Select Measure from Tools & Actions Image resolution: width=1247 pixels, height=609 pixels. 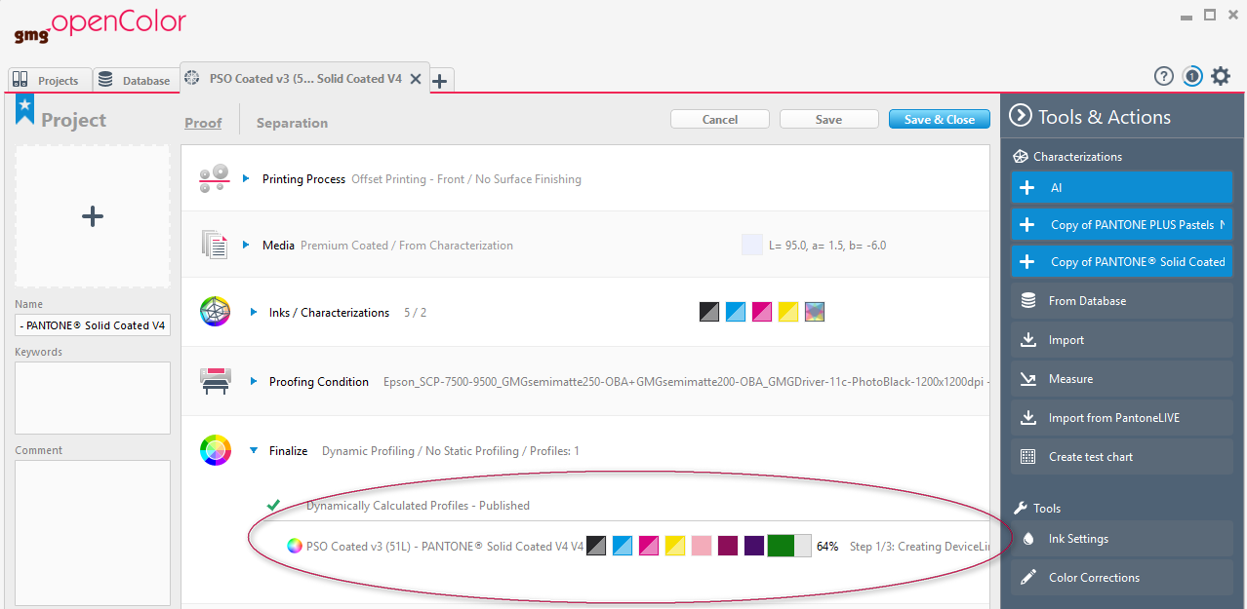point(1071,378)
